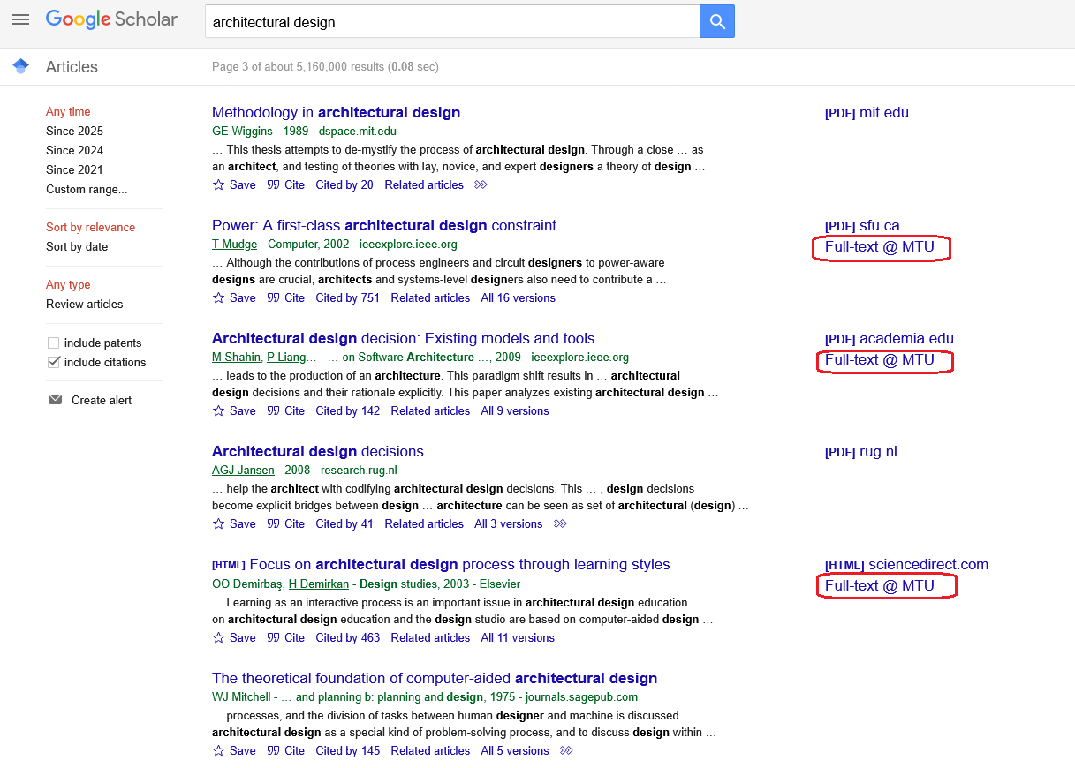This screenshot has width=1075, height=768.
Task: Open the [PDF] sfu.ca link
Action: 862,225
